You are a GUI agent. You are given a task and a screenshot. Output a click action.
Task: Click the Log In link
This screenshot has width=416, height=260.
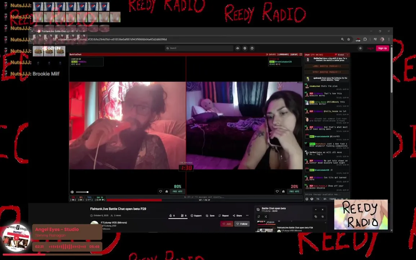click(x=370, y=48)
